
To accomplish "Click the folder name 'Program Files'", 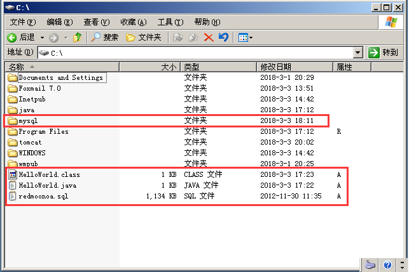I will point(43,132).
